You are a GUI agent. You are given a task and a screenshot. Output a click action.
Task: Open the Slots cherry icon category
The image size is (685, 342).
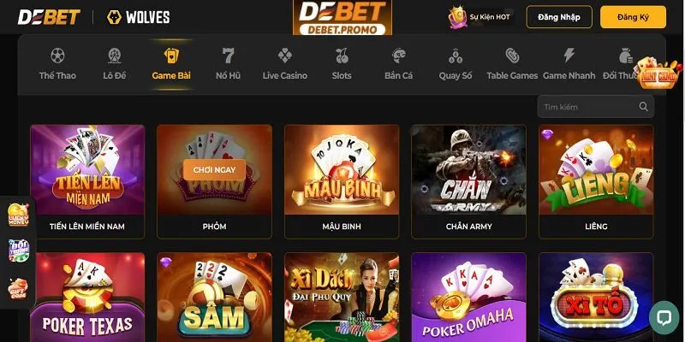(342, 64)
